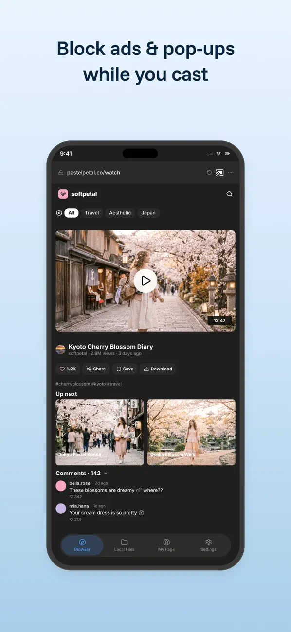The image size is (291, 632).
Task: Select the All filter chip
Action: click(x=72, y=213)
